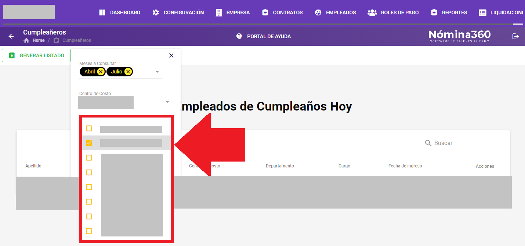Check the fifth cost center checkbox
Viewport: 525px width, 246px height.
click(x=89, y=187)
